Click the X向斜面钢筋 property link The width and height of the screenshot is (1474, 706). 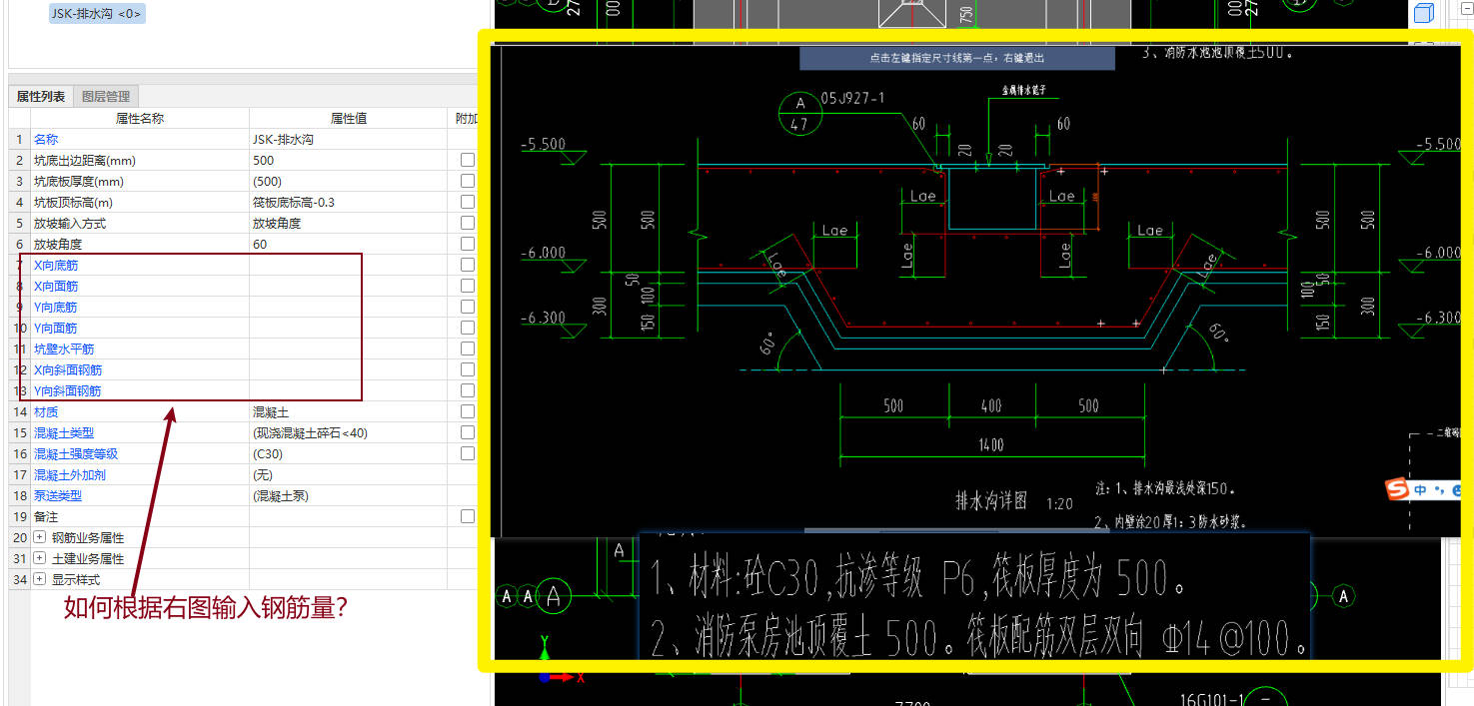pos(68,369)
